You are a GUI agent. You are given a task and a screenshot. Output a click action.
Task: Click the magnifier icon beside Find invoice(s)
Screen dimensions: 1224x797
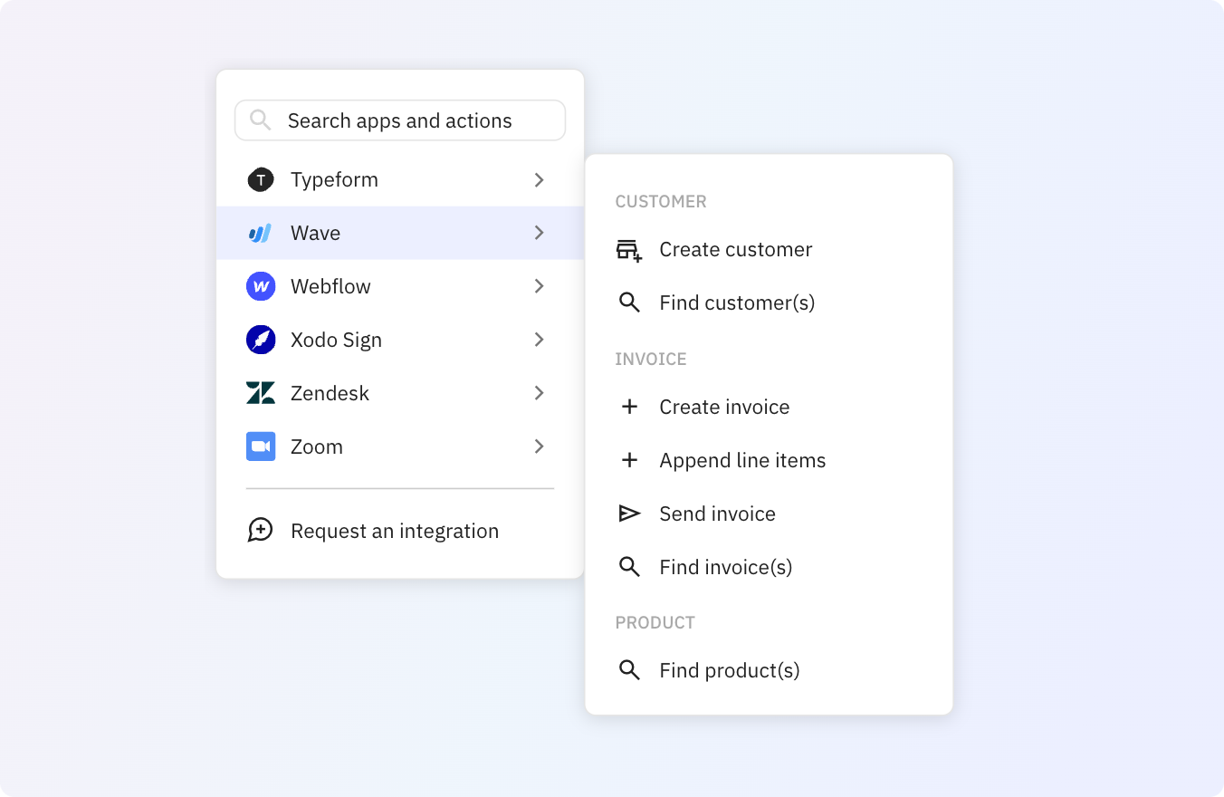(629, 567)
